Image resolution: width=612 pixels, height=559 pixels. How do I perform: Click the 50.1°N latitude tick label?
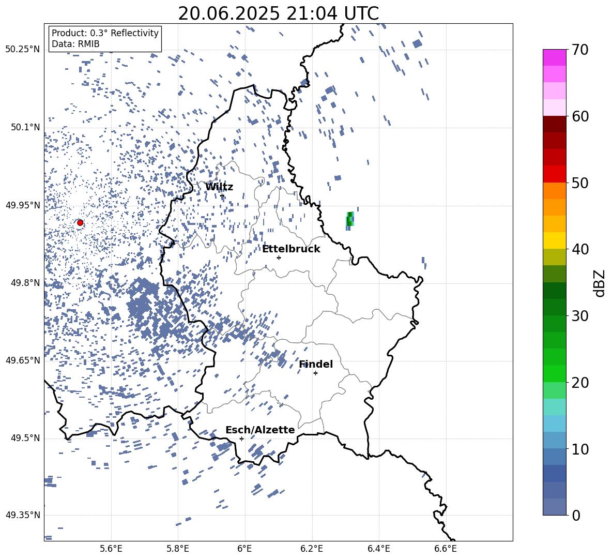pyautogui.click(x=26, y=128)
